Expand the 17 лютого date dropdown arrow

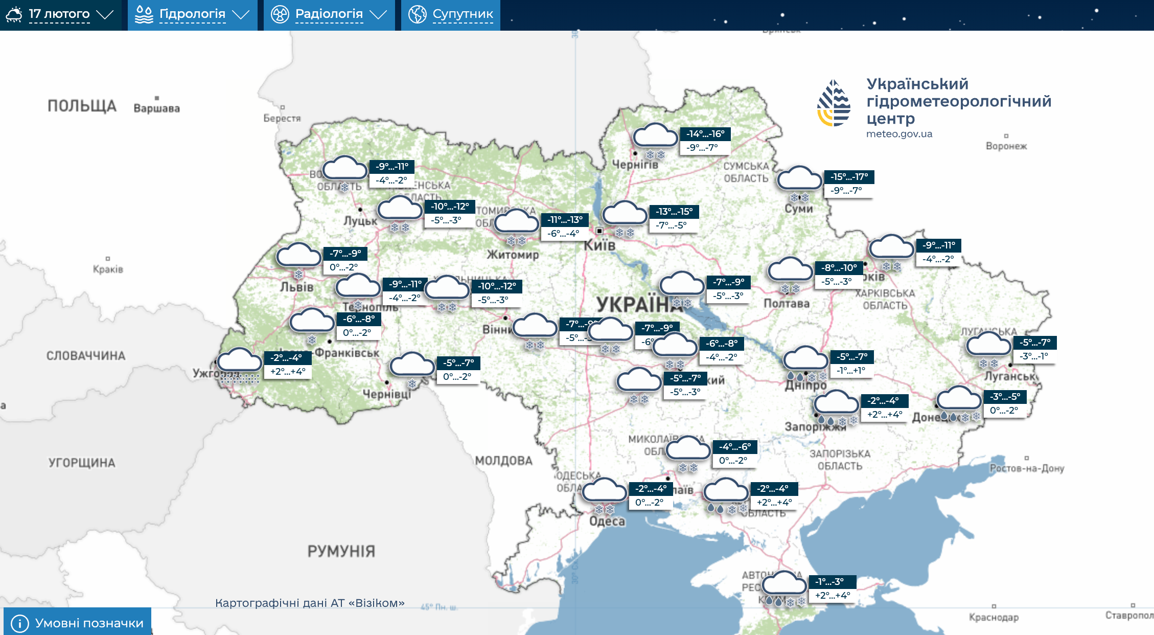pos(105,14)
